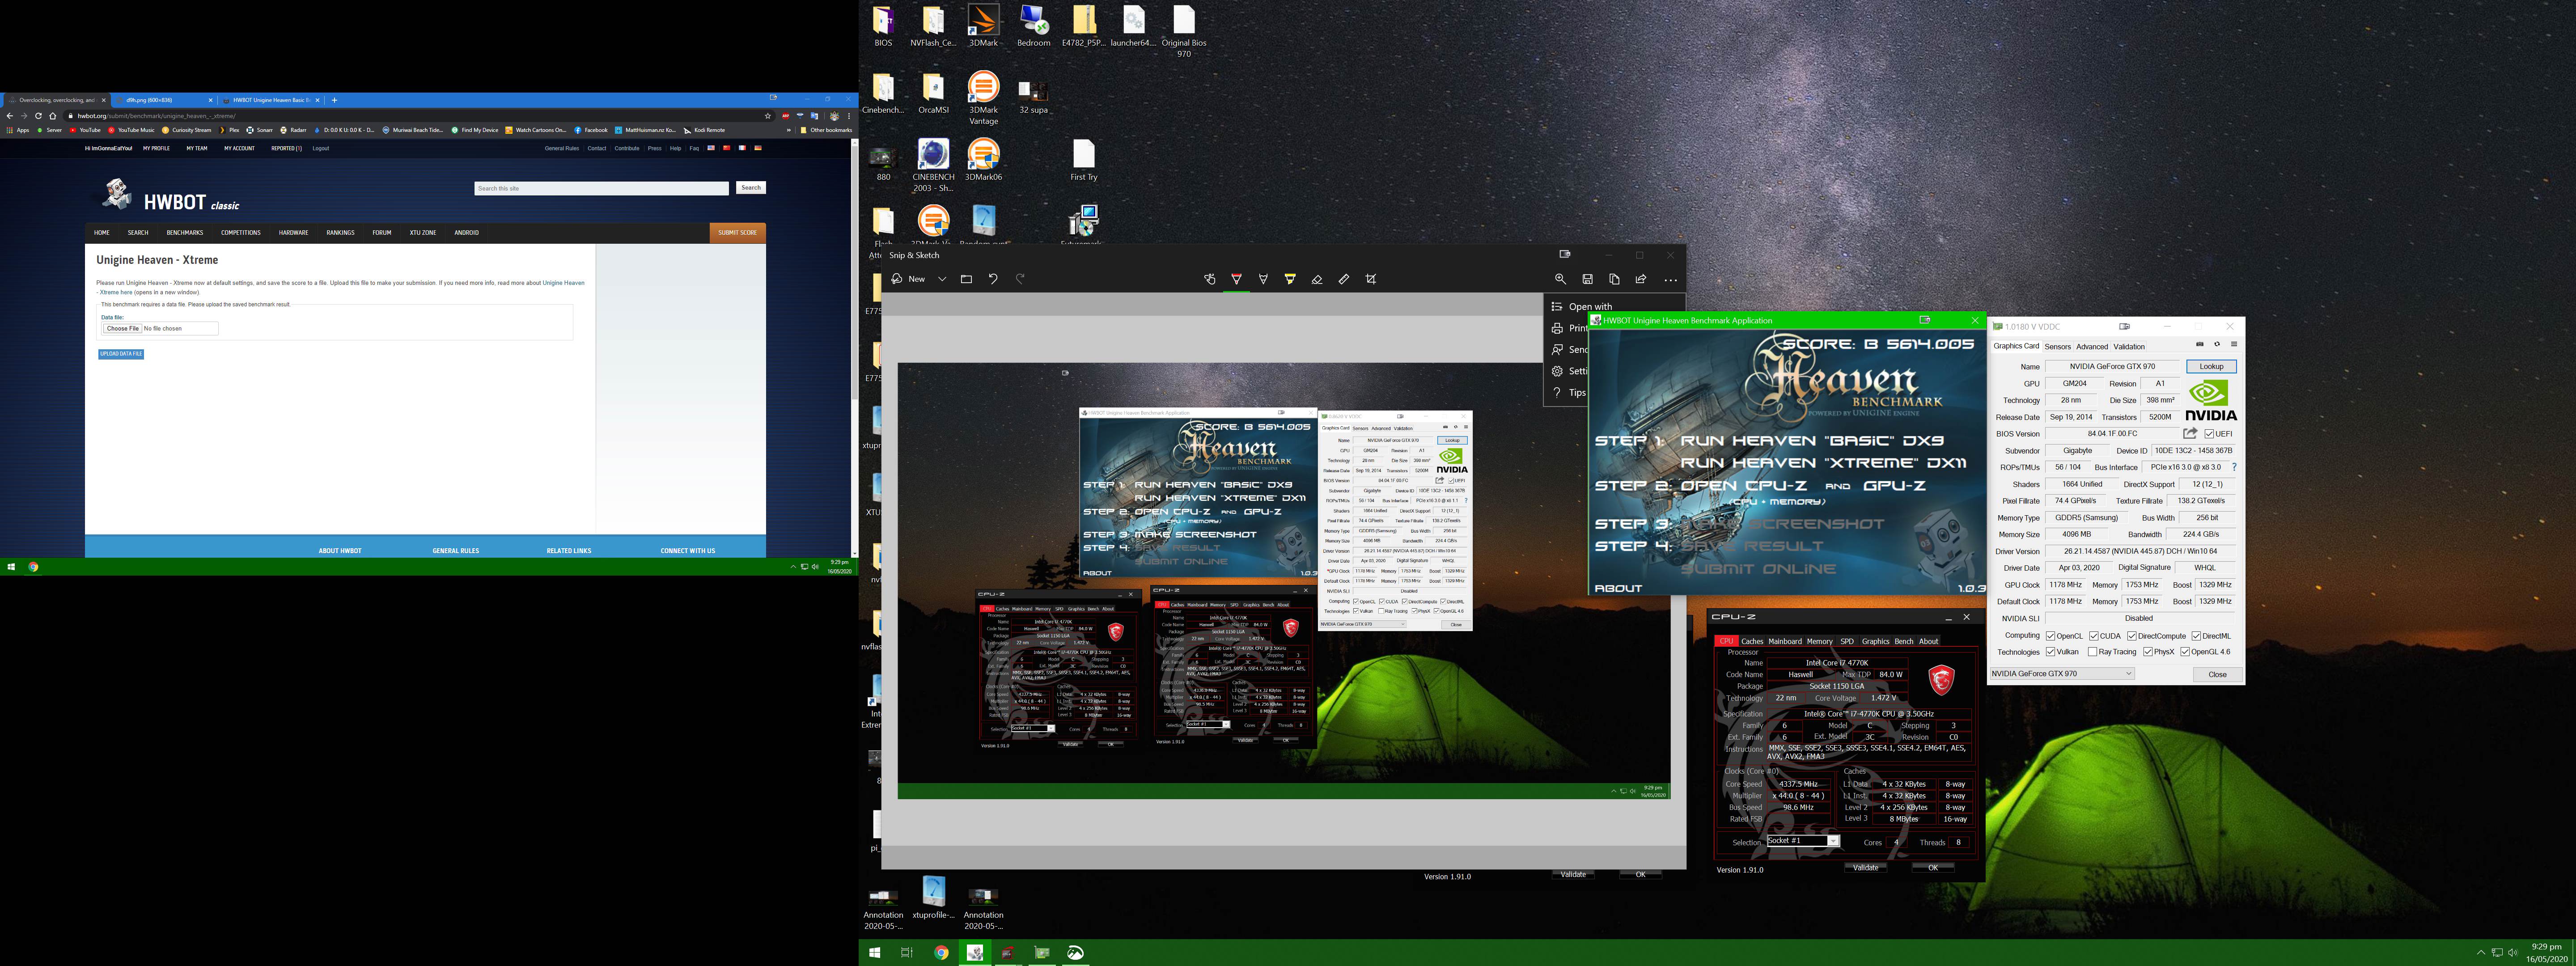Bookmark this page with the Chrome star icon
Image resolution: width=2576 pixels, height=966 pixels.
[767, 116]
